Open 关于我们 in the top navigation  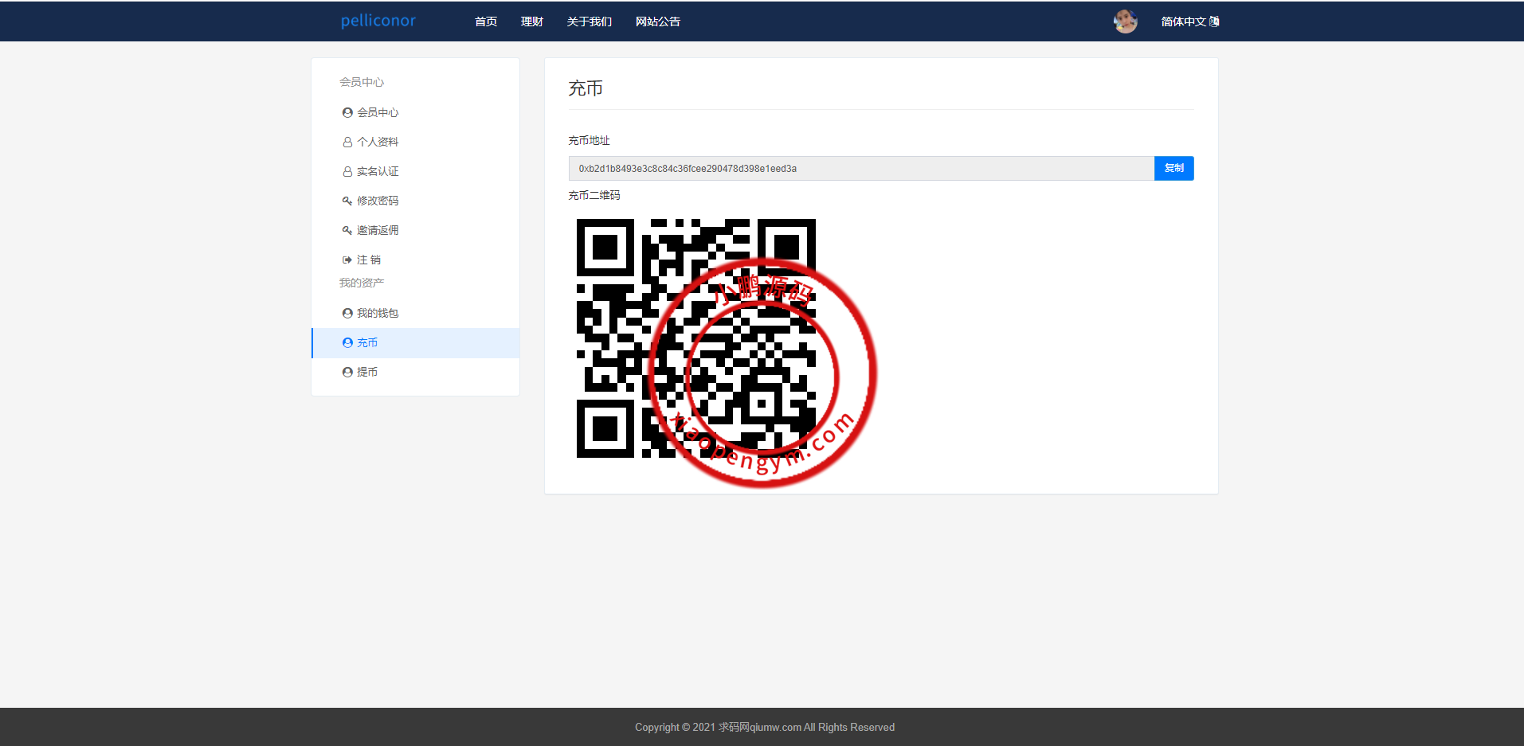(x=590, y=21)
